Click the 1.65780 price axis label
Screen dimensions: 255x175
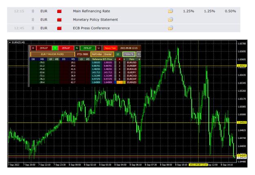pos(242,43)
